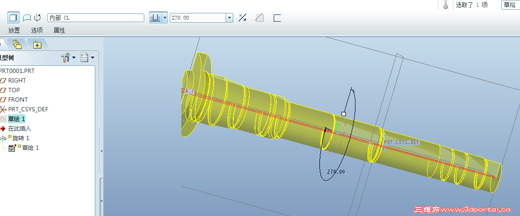The width and height of the screenshot is (520, 216).
Task: Select the 旋转 1 revolve feature
Action: coord(21,138)
